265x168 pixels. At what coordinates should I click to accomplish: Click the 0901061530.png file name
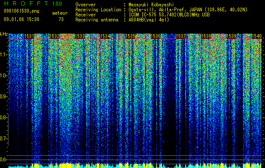(21, 11)
